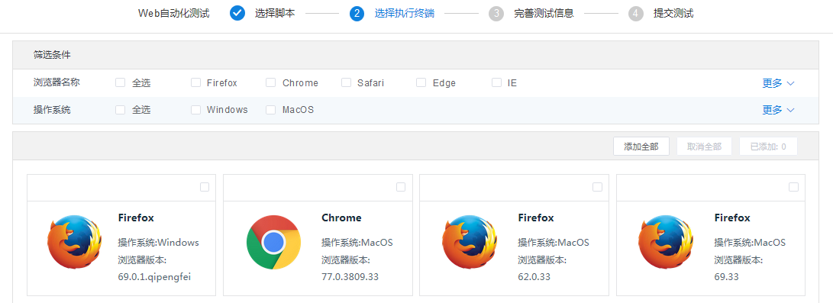Tick the Windows operating system checkbox
Image resolution: width=833 pixels, height=303 pixels.
click(x=196, y=110)
